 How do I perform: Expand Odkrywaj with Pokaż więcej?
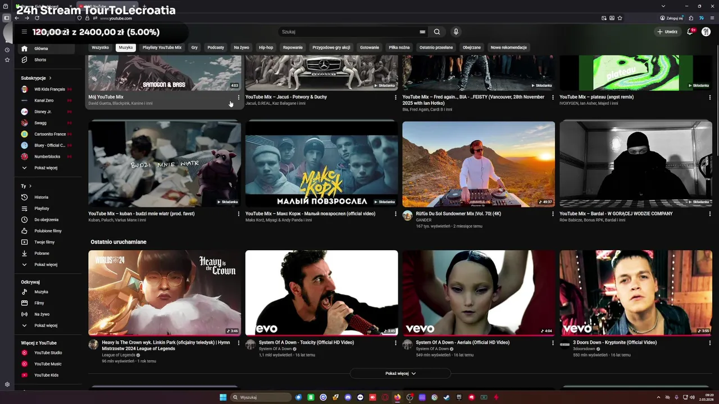point(47,325)
